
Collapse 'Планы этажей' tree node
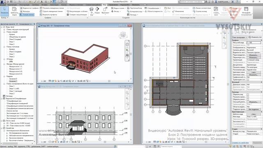(x=4, y=32)
